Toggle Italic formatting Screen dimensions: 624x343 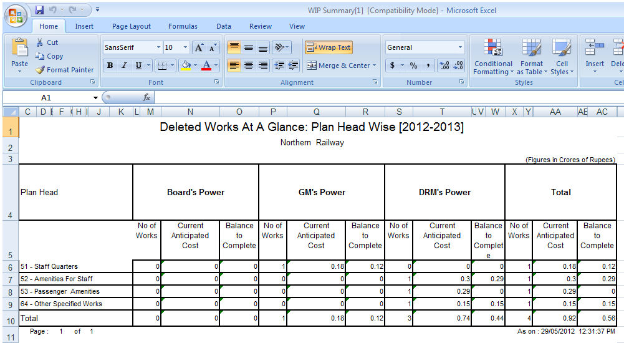tap(124, 65)
